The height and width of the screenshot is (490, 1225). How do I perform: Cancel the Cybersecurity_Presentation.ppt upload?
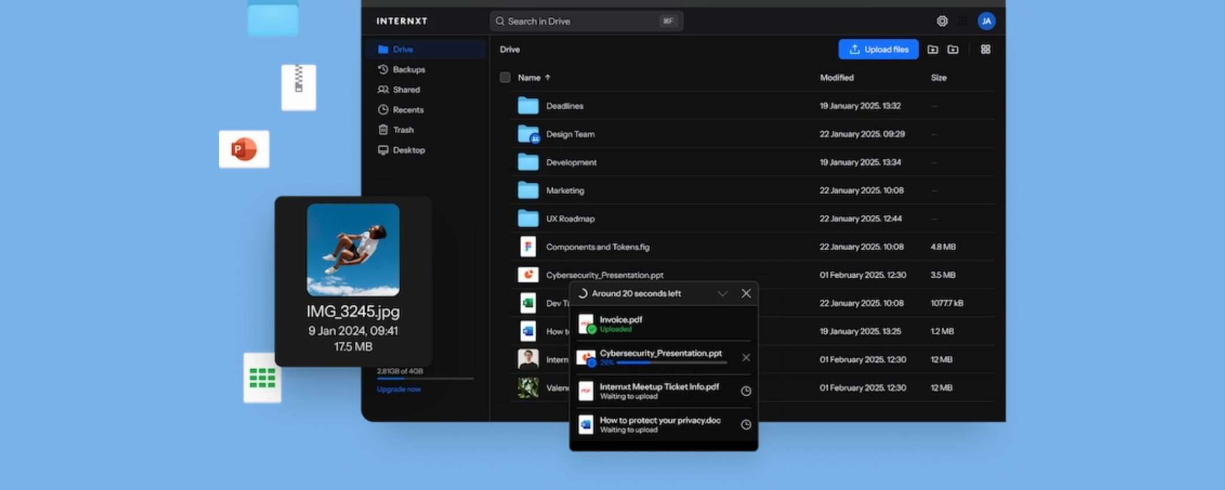pyautogui.click(x=746, y=358)
